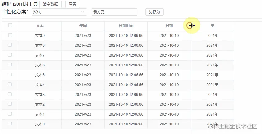Image resolution: width=262 pixels, height=134 pixels.
Task: Select the 文本6 cell
Action: click(40, 65)
